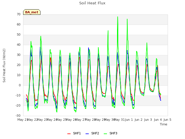Click the Jun 2 x-axis date label
Screen dimensions: 185x139
pos(138,120)
